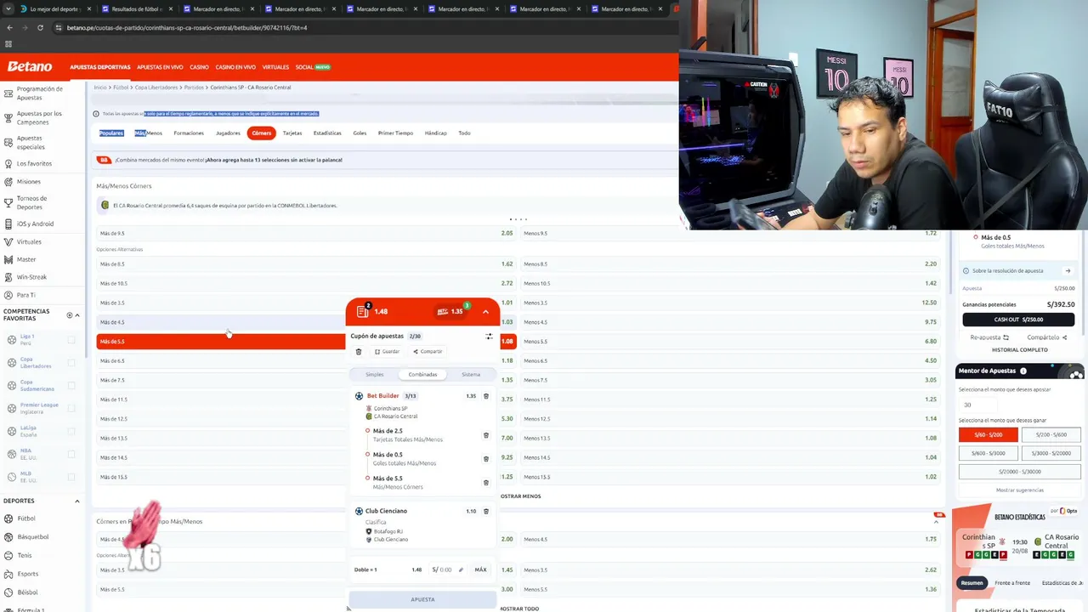Select the Sistema bet slip tab
Viewport: 1088px width, 612px height.
tap(471, 375)
